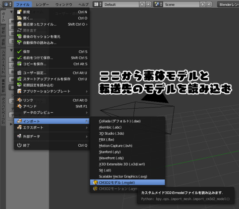239x209 pixels.
Task: Add a new scene with plus button
Action: point(203,4)
